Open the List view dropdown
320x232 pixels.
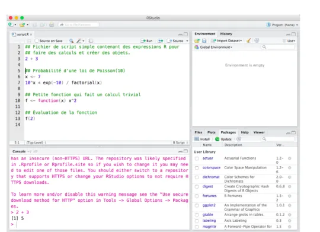click(289, 41)
